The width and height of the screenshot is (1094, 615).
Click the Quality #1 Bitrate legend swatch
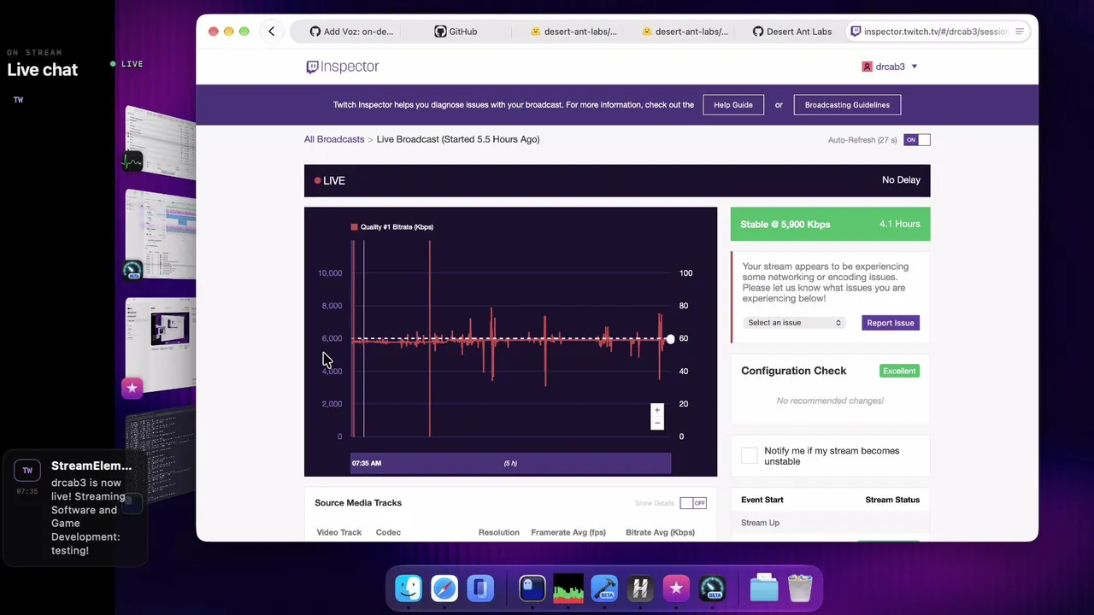click(354, 227)
